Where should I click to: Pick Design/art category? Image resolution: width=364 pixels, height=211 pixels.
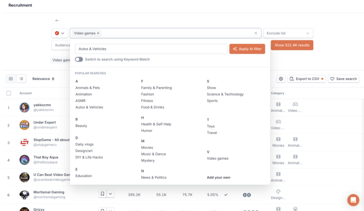84,151
